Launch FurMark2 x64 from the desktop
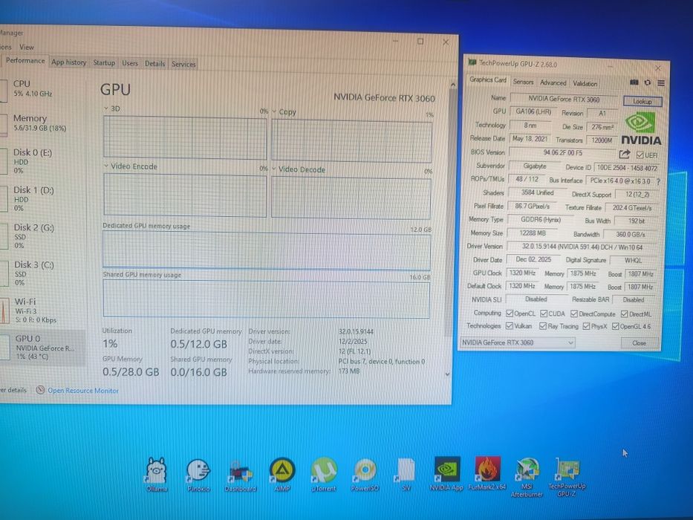This screenshot has height=520, width=693. click(487, 474)
